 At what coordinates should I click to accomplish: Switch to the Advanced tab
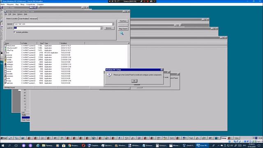(33, 18)
